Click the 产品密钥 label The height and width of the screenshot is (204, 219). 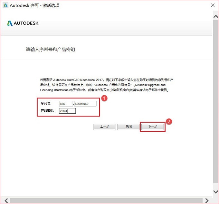pyautogui.click(x=47, y=111)
